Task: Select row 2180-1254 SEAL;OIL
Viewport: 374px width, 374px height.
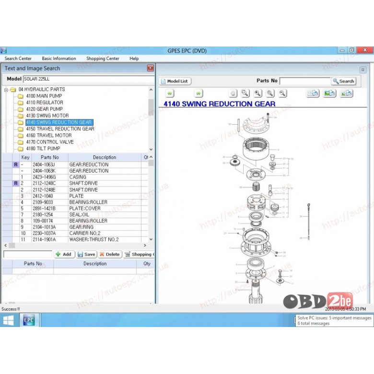Action: [75, 214]
